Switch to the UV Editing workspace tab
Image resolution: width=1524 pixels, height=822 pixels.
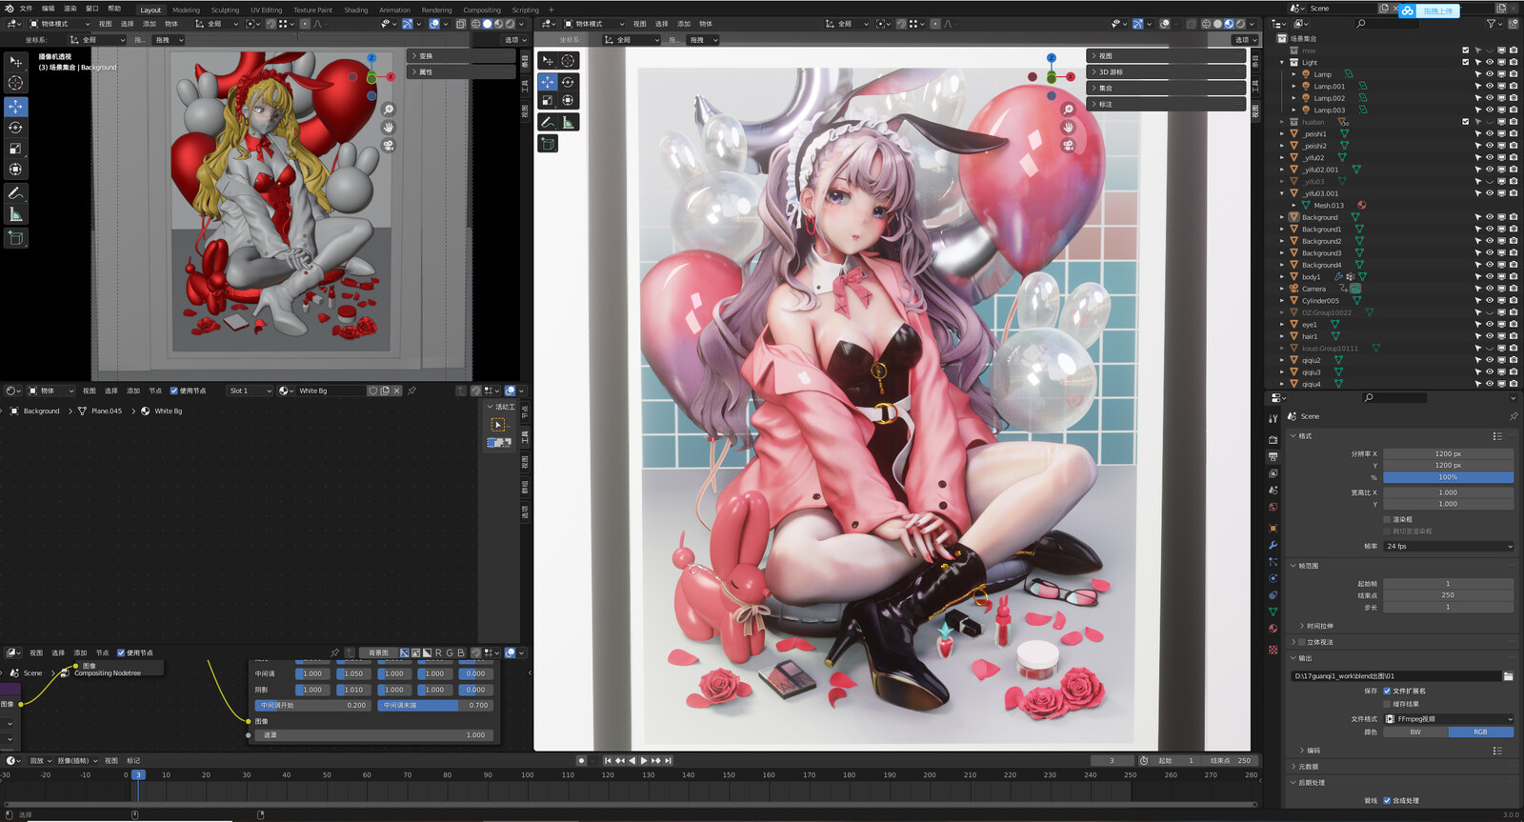pos(267,10)
